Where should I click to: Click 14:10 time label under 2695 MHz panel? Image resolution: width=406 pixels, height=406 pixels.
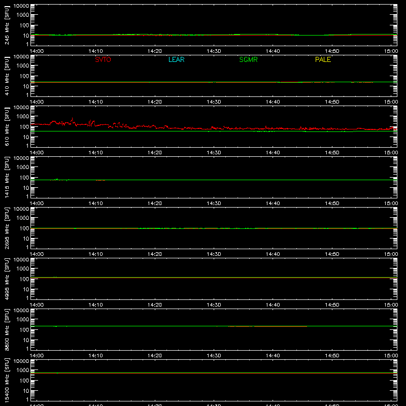pyautogui.click(x=96, y=254)
